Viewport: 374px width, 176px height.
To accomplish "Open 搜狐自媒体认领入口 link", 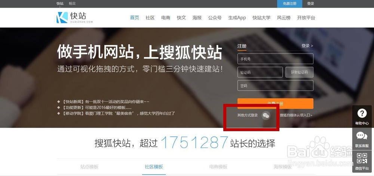I will 296,115.
